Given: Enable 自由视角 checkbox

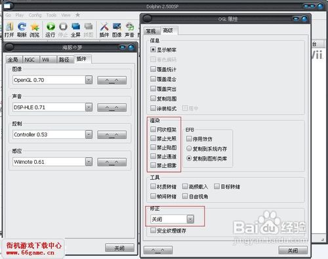Looking at the screenshot, I should 185,196.
